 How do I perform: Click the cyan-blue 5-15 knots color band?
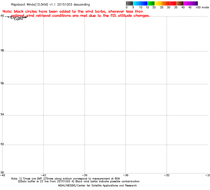(x=140, y=3)
